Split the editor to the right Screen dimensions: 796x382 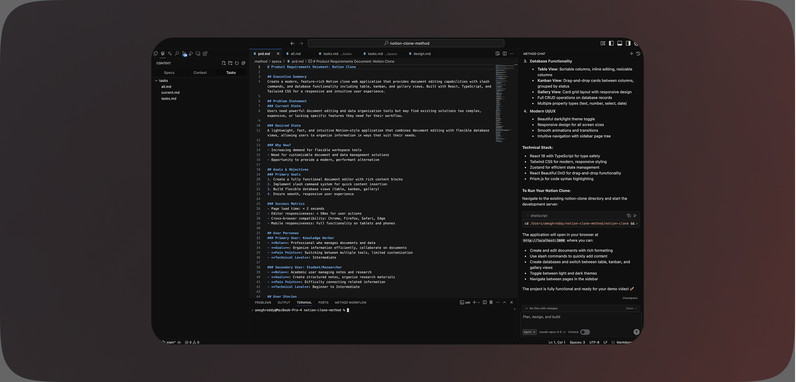coord(505,53)
